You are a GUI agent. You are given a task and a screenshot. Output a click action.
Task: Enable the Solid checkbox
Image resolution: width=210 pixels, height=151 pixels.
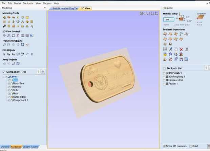pyautogui.click(x=190, y=146)
